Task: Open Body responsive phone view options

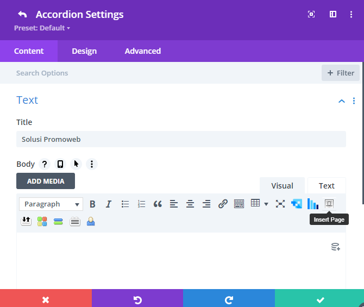Action: (60, 164)
